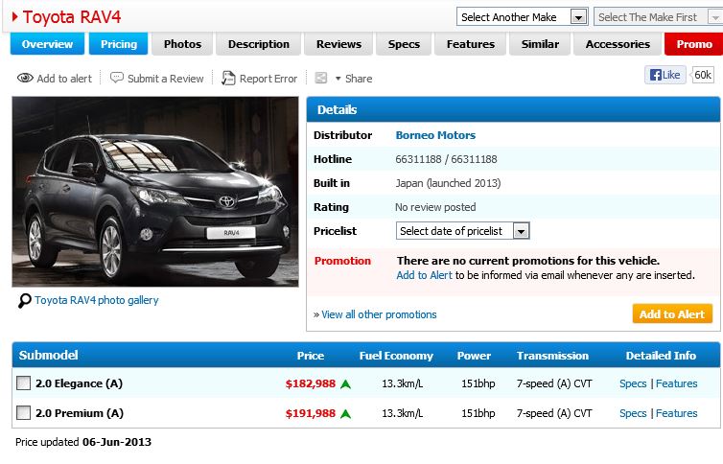Open the Accessories tab
This screenshot has width=723, height=464.
coord(618,44)
